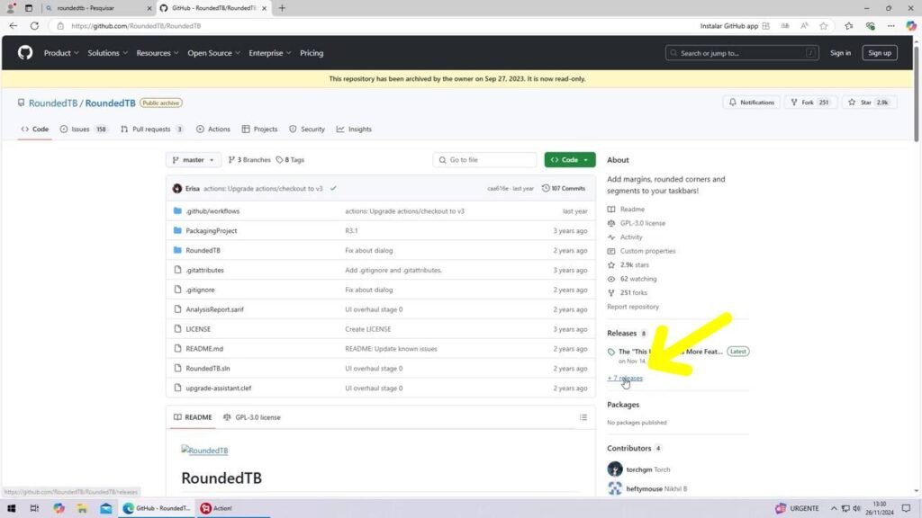Open the .github/workflows folder
Viewport: 922px width, 518px height.
pyautogui.click(x=212, y=211)
